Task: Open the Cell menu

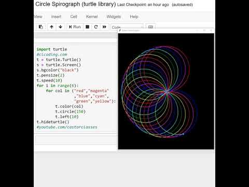Action: point(74,17)
